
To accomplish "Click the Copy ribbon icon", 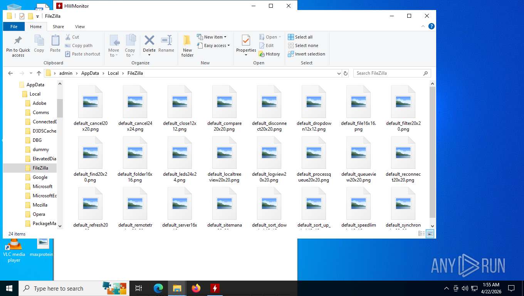I will coord(39,44).
